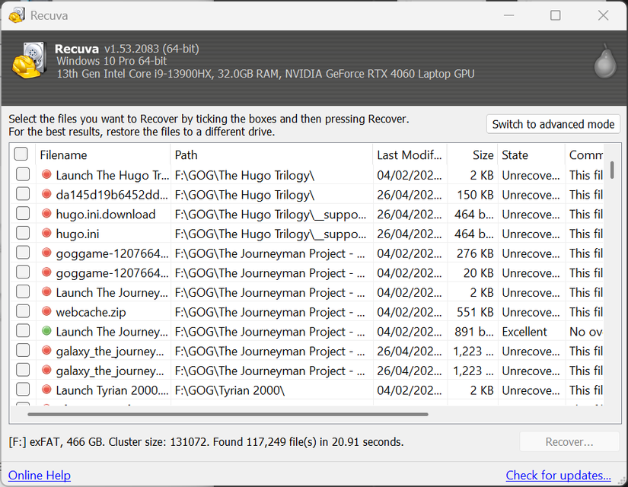
Task: Tick the checkbox for Launch Tyrian 2000
Action: pos(23,390)
